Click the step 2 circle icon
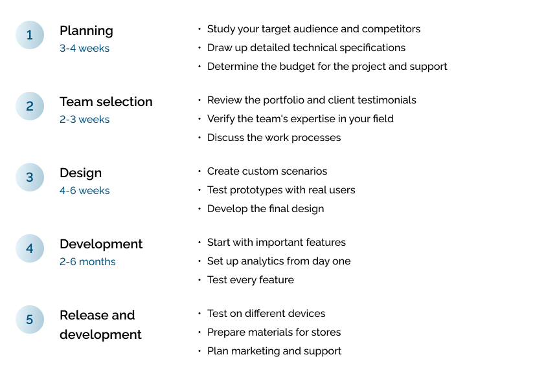The width and height of the screenshot is (557, 379). 30,106
